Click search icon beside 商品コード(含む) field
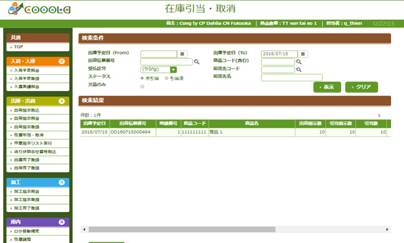This screenshot has height=243, width=404. 298,61
